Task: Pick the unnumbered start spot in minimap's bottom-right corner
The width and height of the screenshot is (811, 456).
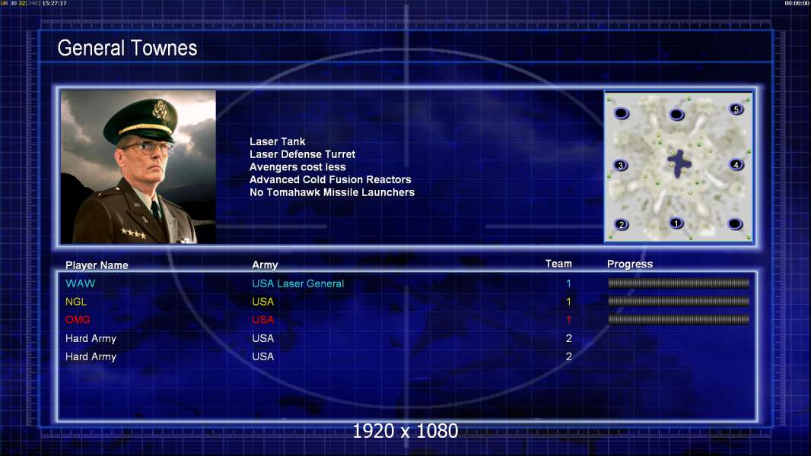Action: [x=735, y=224]
